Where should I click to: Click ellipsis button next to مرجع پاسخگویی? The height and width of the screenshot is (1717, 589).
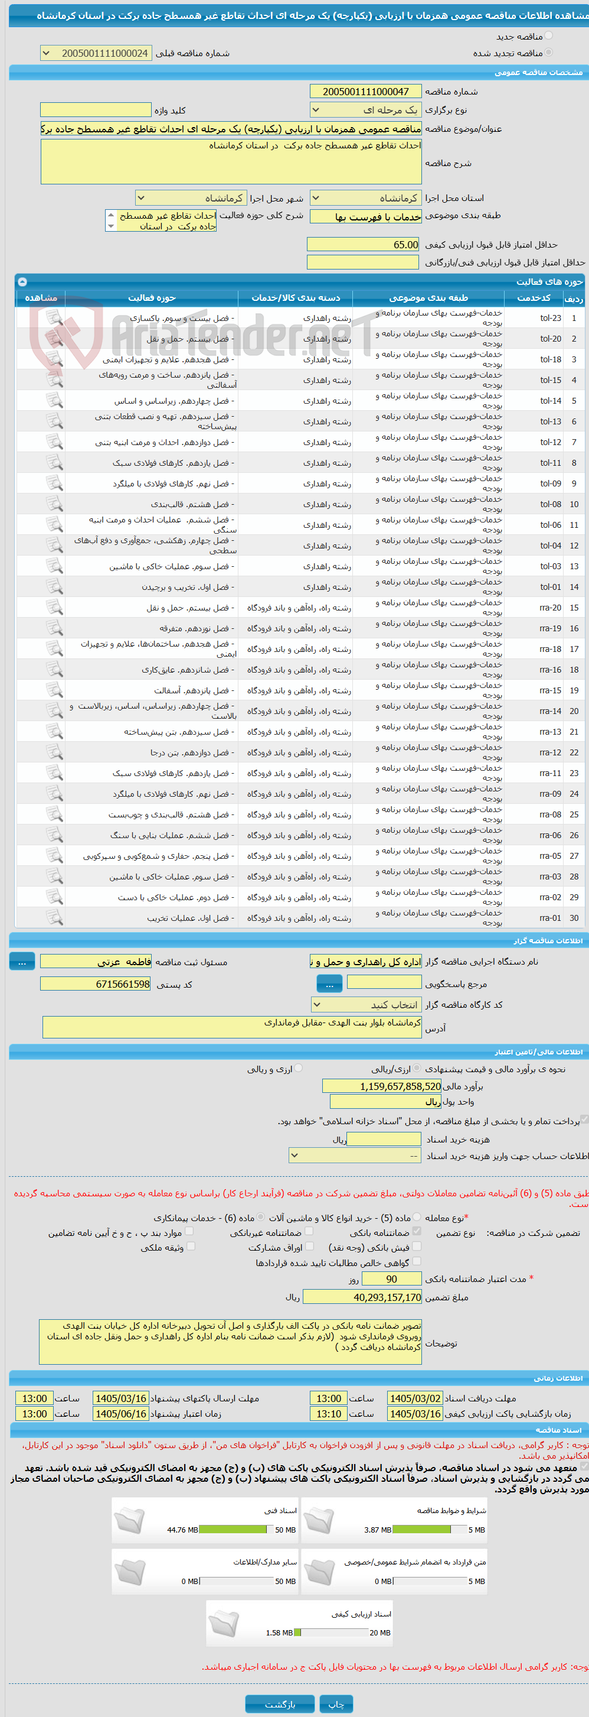coord(329,983)
